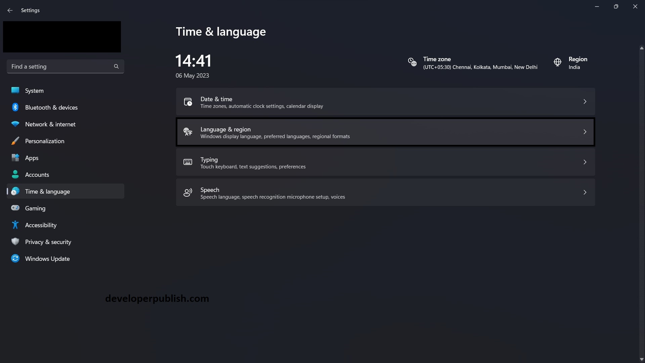Image resolution: width=645 pixels, height=363 pixels.
Task: Click the globe icon next to Region
Action: (557, 62)
